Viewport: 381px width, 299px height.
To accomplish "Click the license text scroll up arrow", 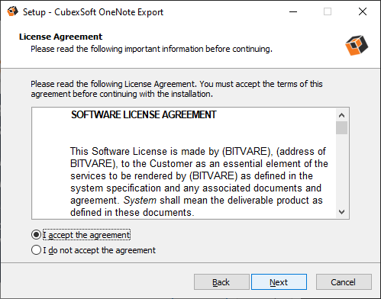I will [341, 115].
